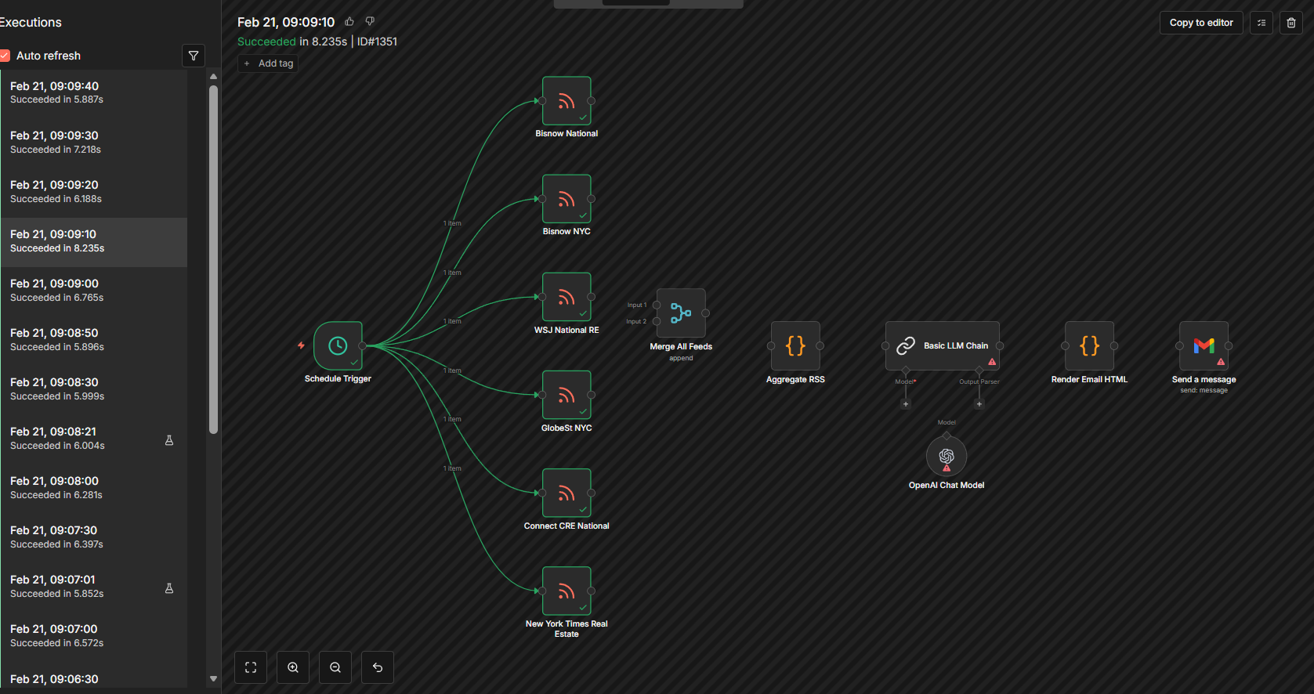
Task: Open the WSJ National RE node
Action: 567,297
